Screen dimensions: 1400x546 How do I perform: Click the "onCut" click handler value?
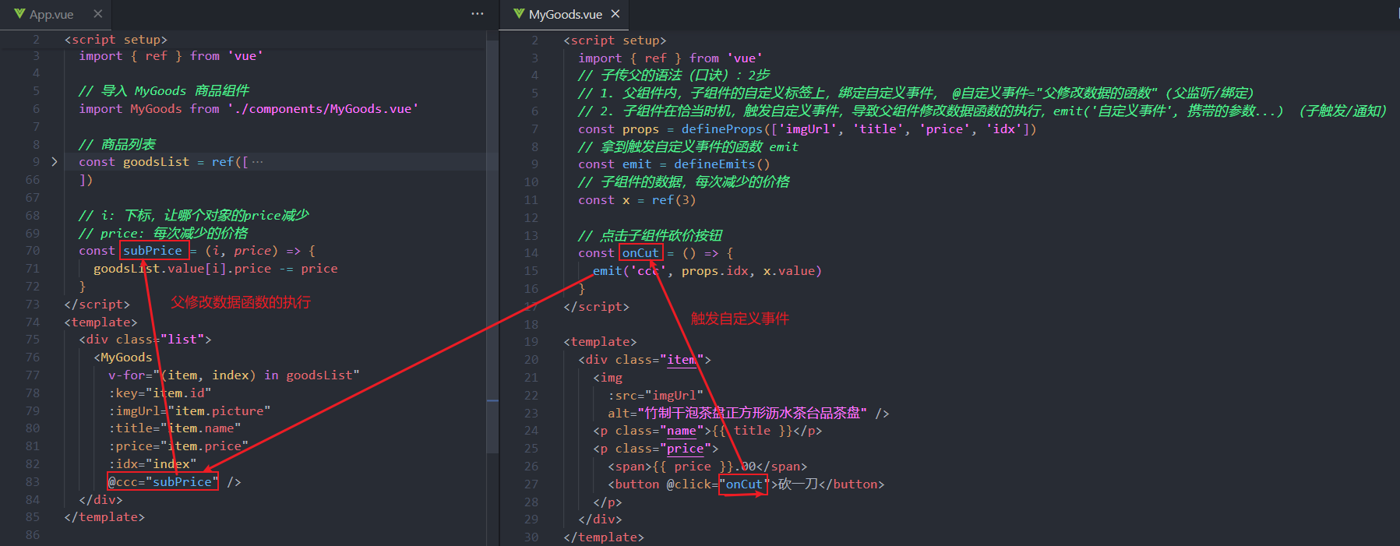(x=744, y=484)
